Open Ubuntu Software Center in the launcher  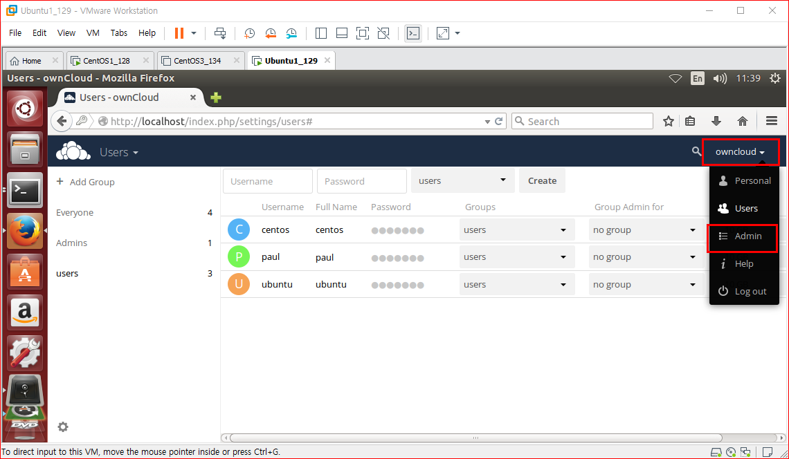25,272
